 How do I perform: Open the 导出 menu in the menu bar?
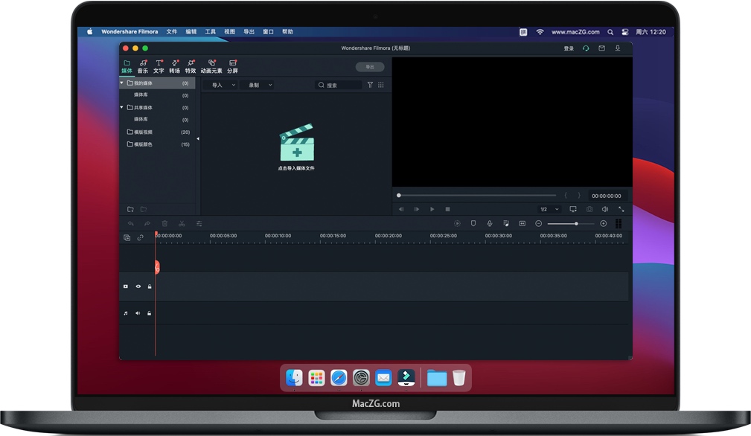point(249,32)
